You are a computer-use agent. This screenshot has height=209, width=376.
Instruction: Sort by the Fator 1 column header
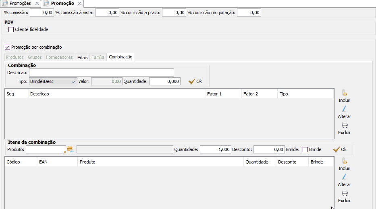(x=223, y=94)
